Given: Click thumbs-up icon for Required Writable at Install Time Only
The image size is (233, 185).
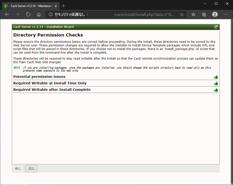Looking at the screenshot, I should 216,83.
